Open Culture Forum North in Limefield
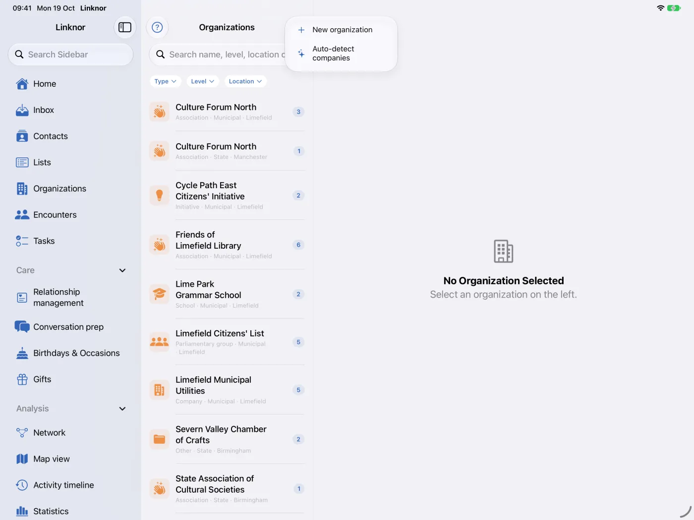 coord(227,112)
